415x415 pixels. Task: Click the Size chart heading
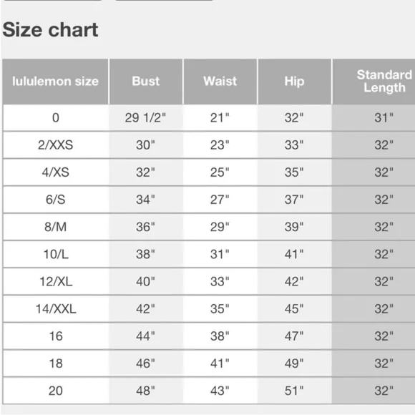click(x=50, y=29)
